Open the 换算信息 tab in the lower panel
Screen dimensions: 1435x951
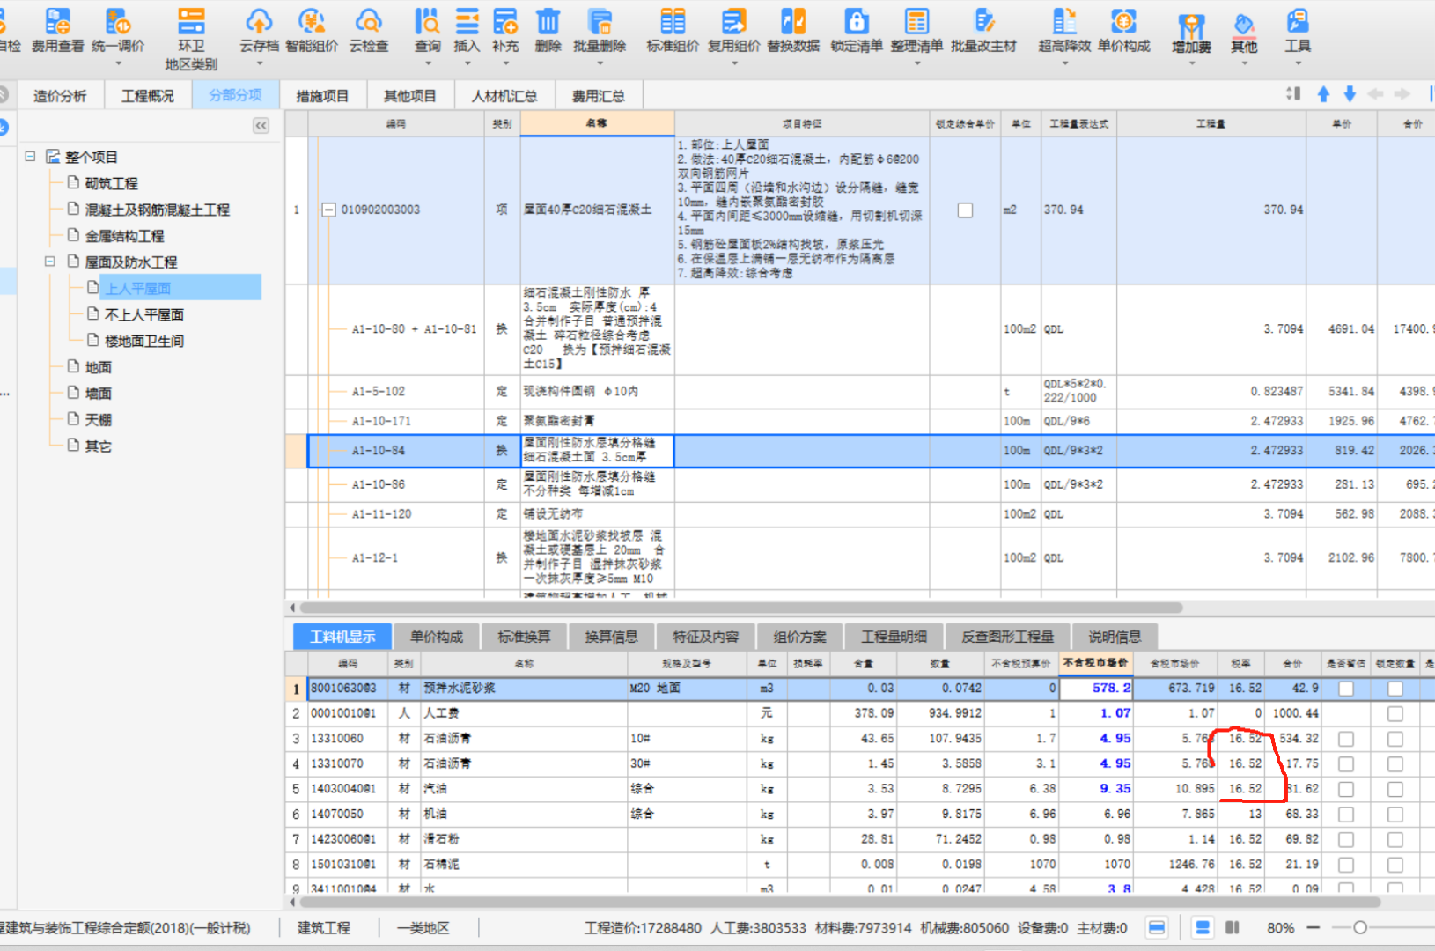click(x=611, y=637)
